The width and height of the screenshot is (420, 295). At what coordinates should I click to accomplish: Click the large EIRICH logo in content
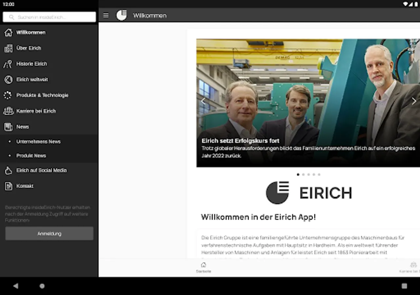coord(309,193)
